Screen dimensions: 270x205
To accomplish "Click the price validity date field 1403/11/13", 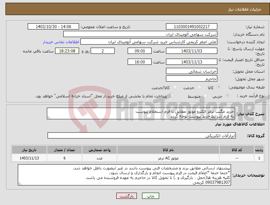I will 192,62.
